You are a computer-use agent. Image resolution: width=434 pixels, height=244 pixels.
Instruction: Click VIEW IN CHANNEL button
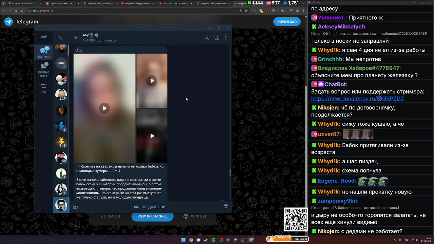click(152, 216)
